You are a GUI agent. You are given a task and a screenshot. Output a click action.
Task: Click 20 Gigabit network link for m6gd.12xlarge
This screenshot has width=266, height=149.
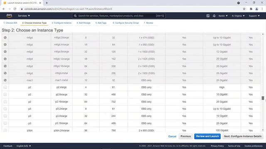tap(222, 59)
